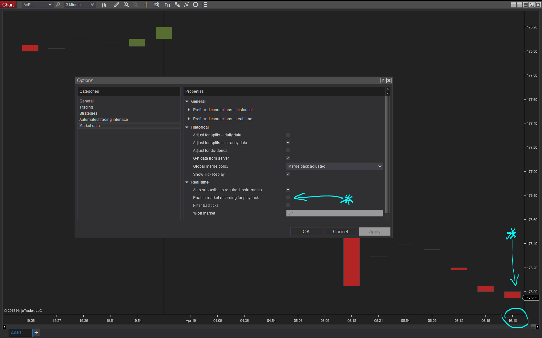Click the red Chart menu button
This screenshot has width=542, height=338.
8,5
